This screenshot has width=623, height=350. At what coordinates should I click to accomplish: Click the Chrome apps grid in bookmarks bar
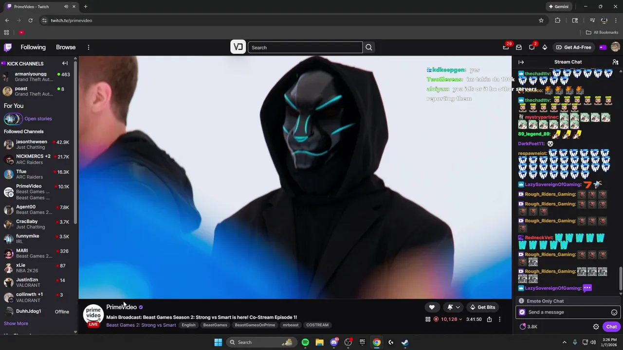6,33
